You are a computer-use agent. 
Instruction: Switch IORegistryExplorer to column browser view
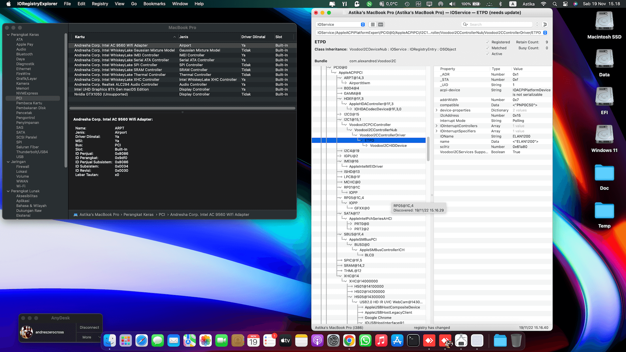380,24
